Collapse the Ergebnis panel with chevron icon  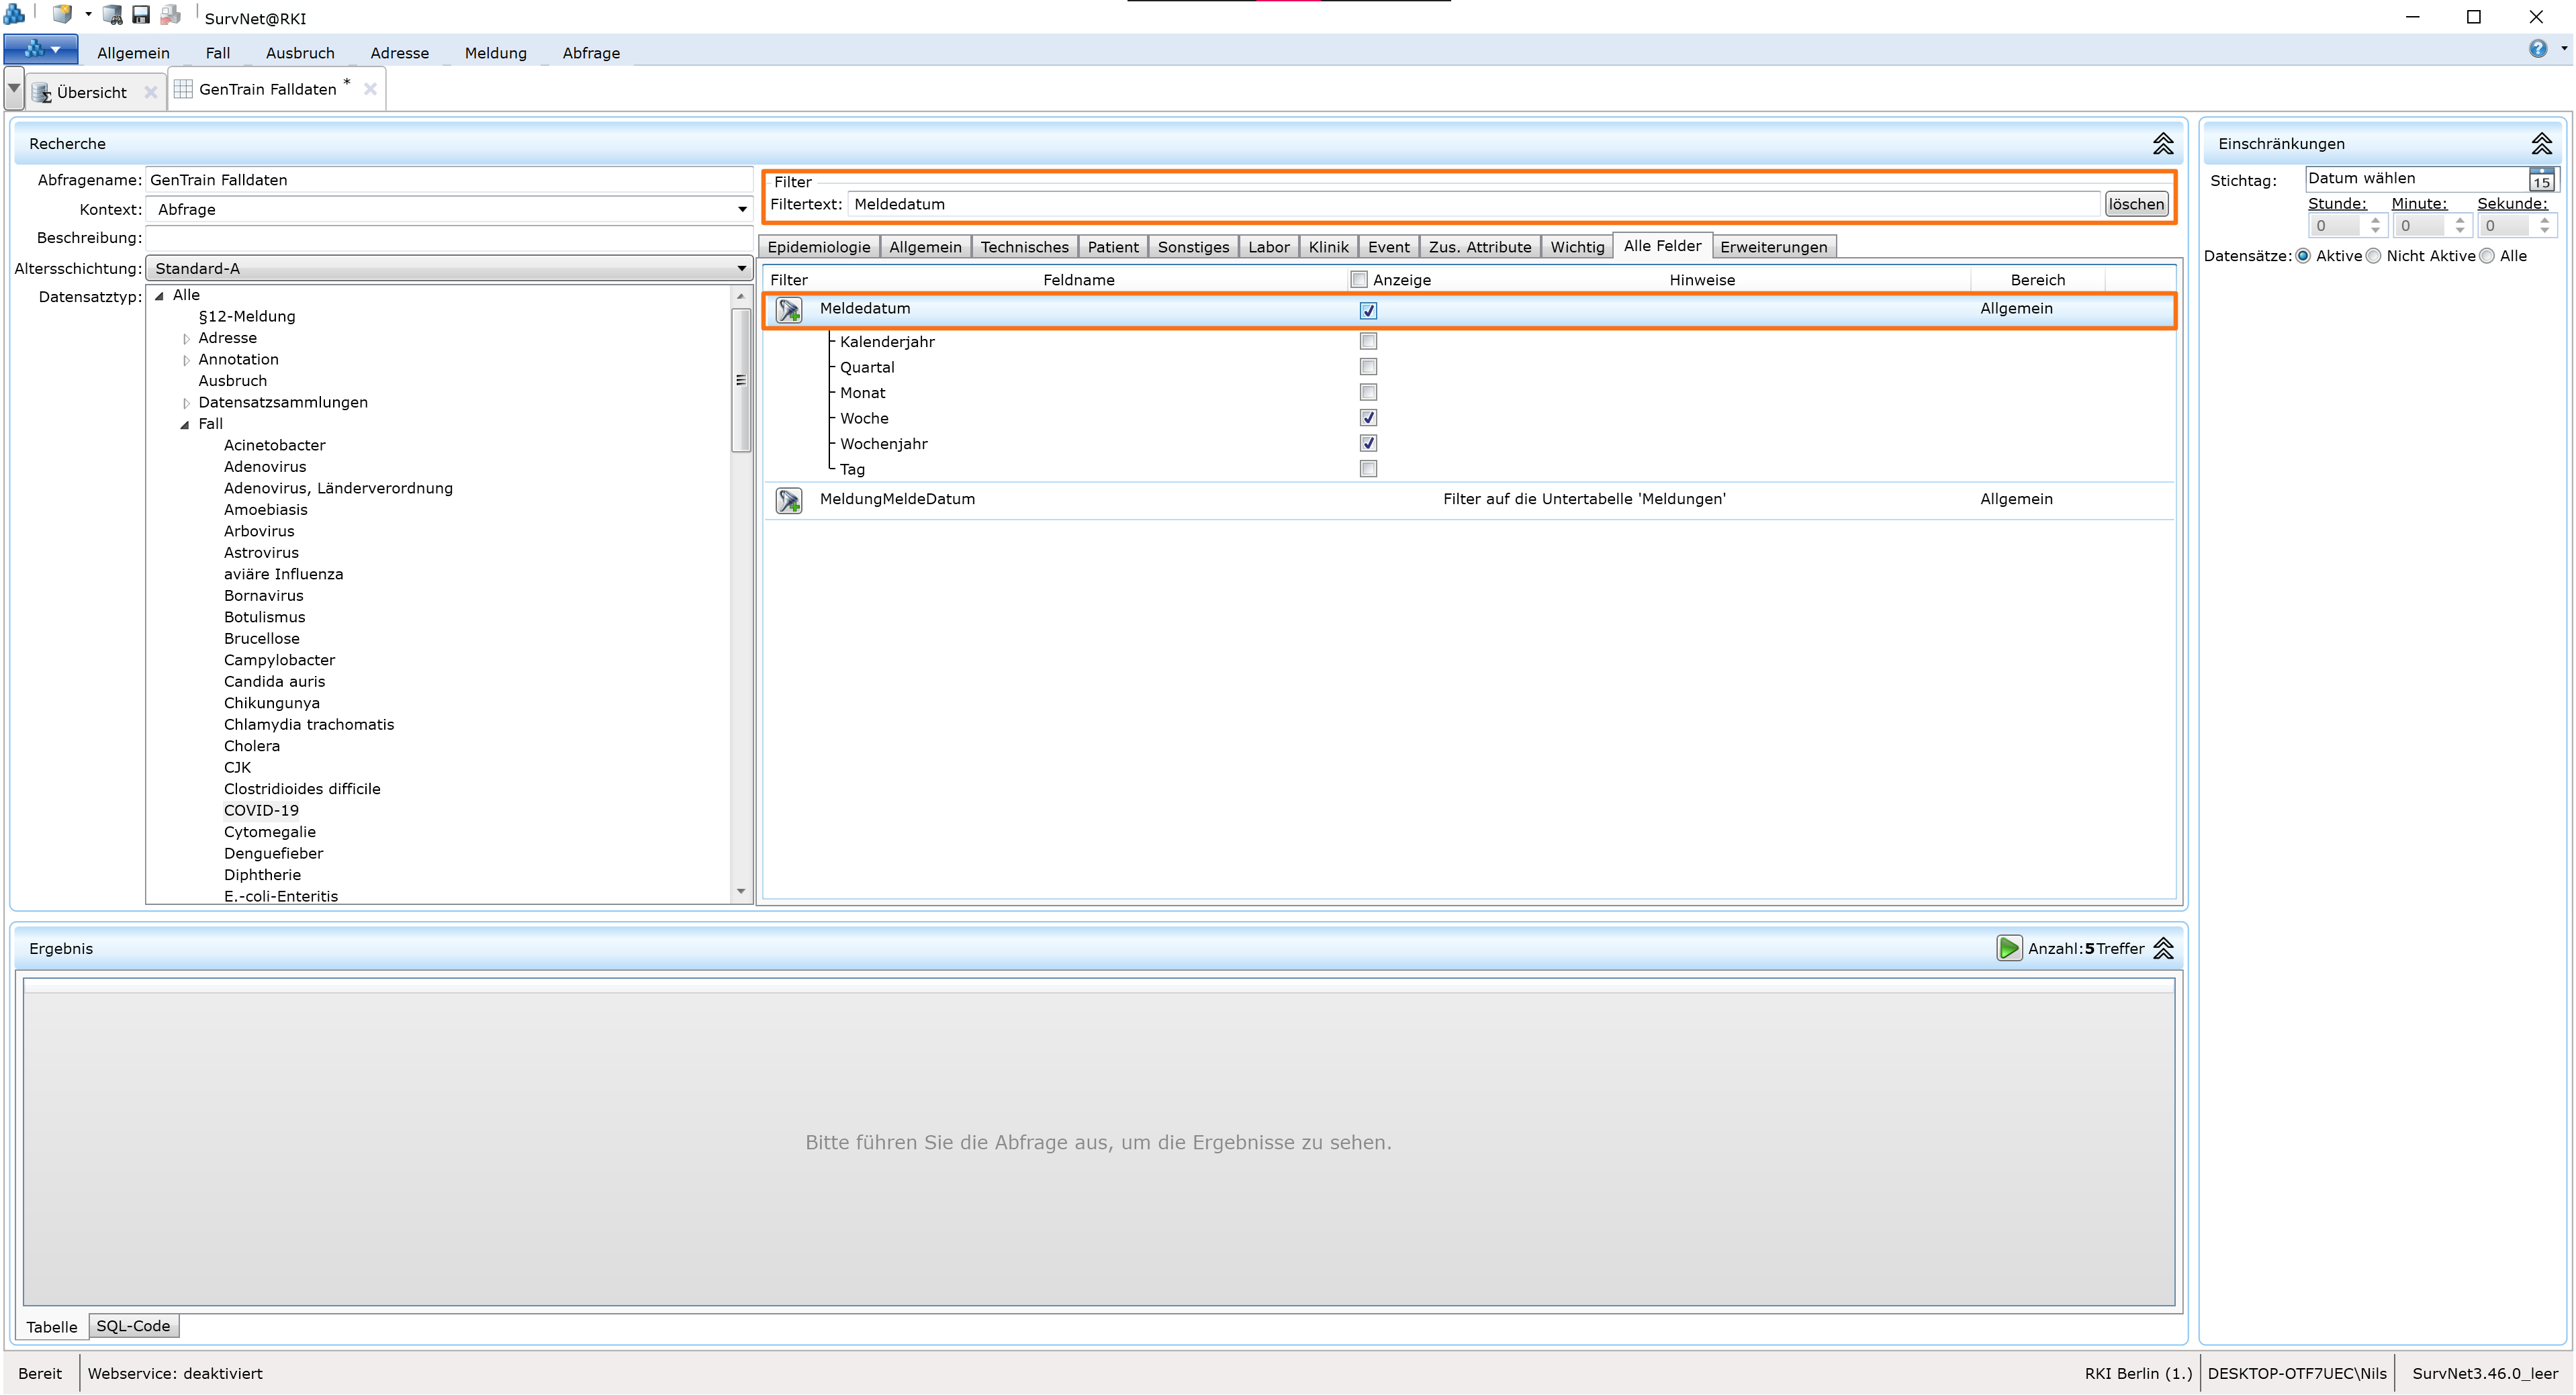point(2163,947)
